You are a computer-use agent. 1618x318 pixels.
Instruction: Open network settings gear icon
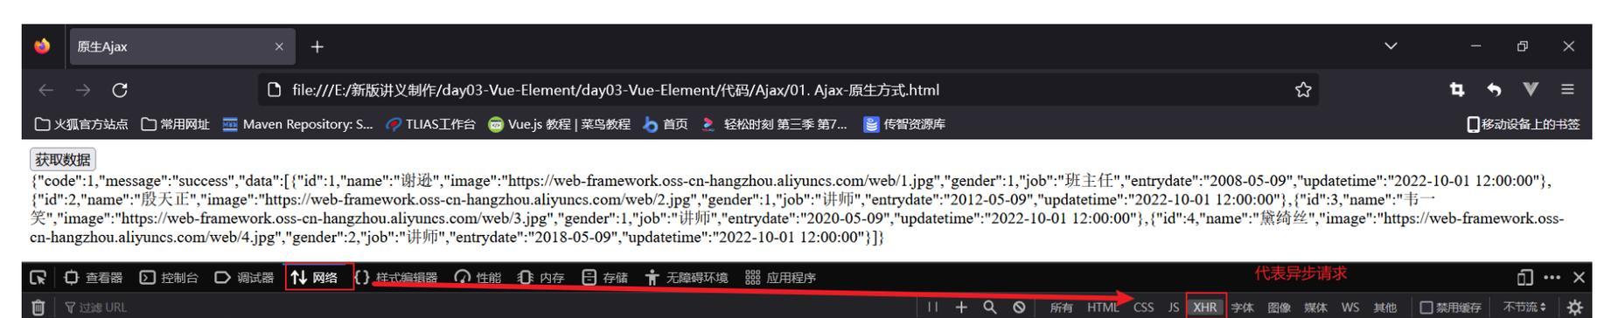coord(1575,307)
